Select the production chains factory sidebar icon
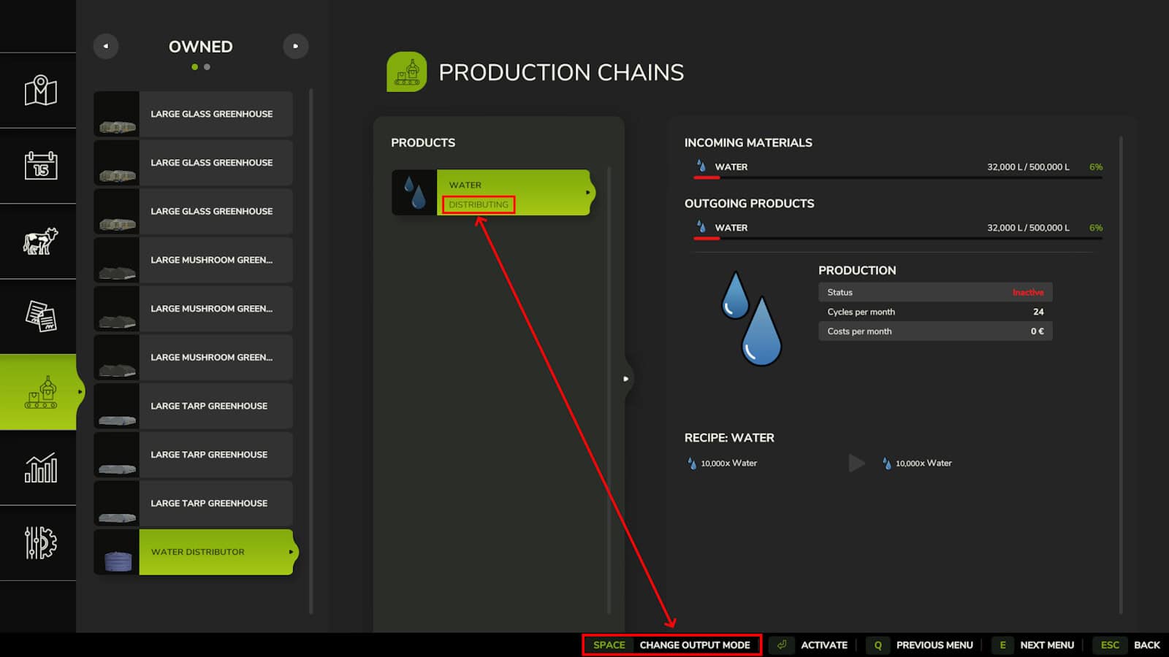Screen dimensions: 1169x657 [40, 392]
